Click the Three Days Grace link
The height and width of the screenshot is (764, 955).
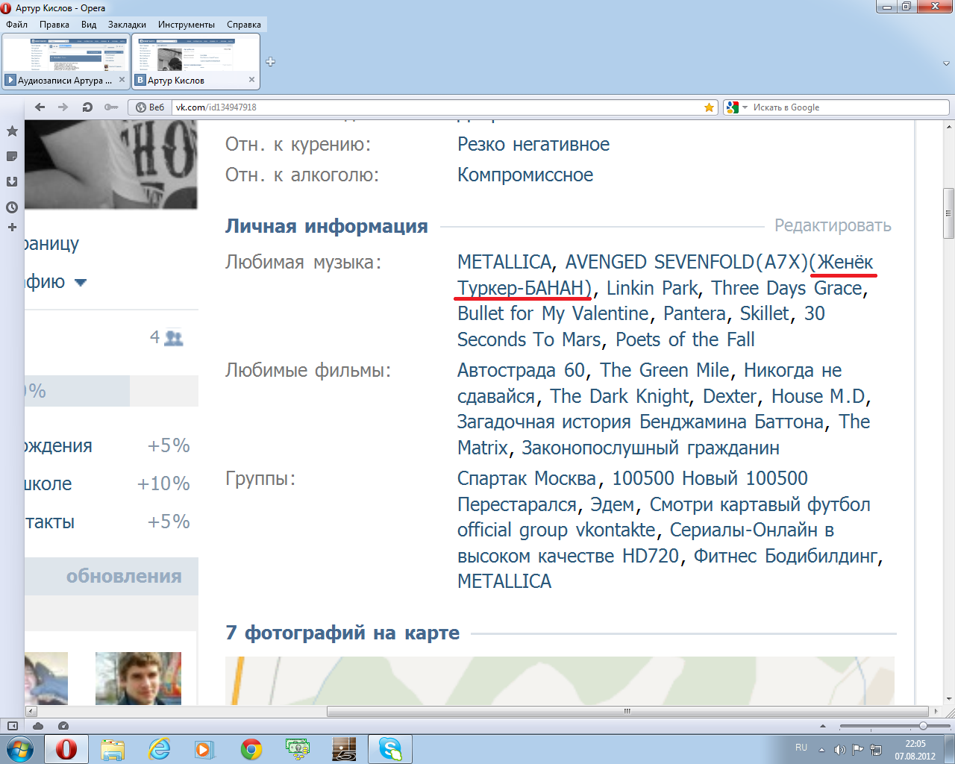786,288
